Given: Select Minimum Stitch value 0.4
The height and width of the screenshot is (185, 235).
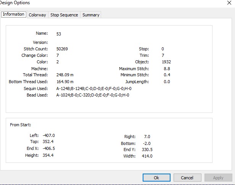Looking at the screenshot, I should click(x=167, y=75).
